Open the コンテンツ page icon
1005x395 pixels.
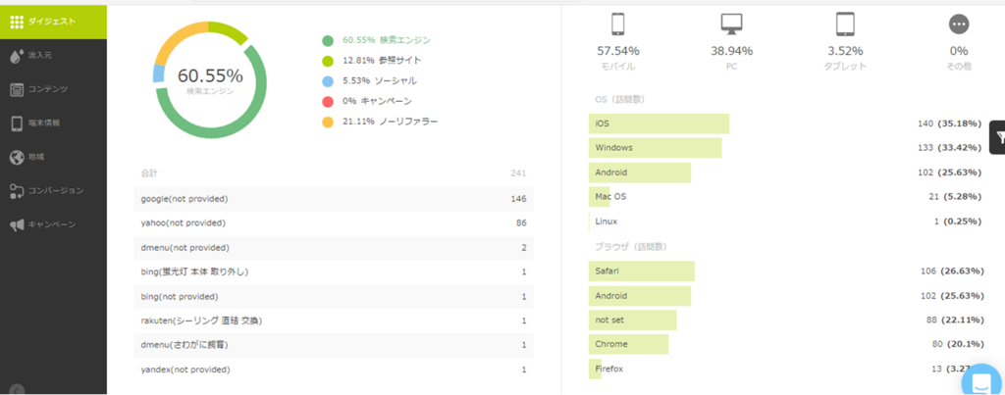pos(17,89)
